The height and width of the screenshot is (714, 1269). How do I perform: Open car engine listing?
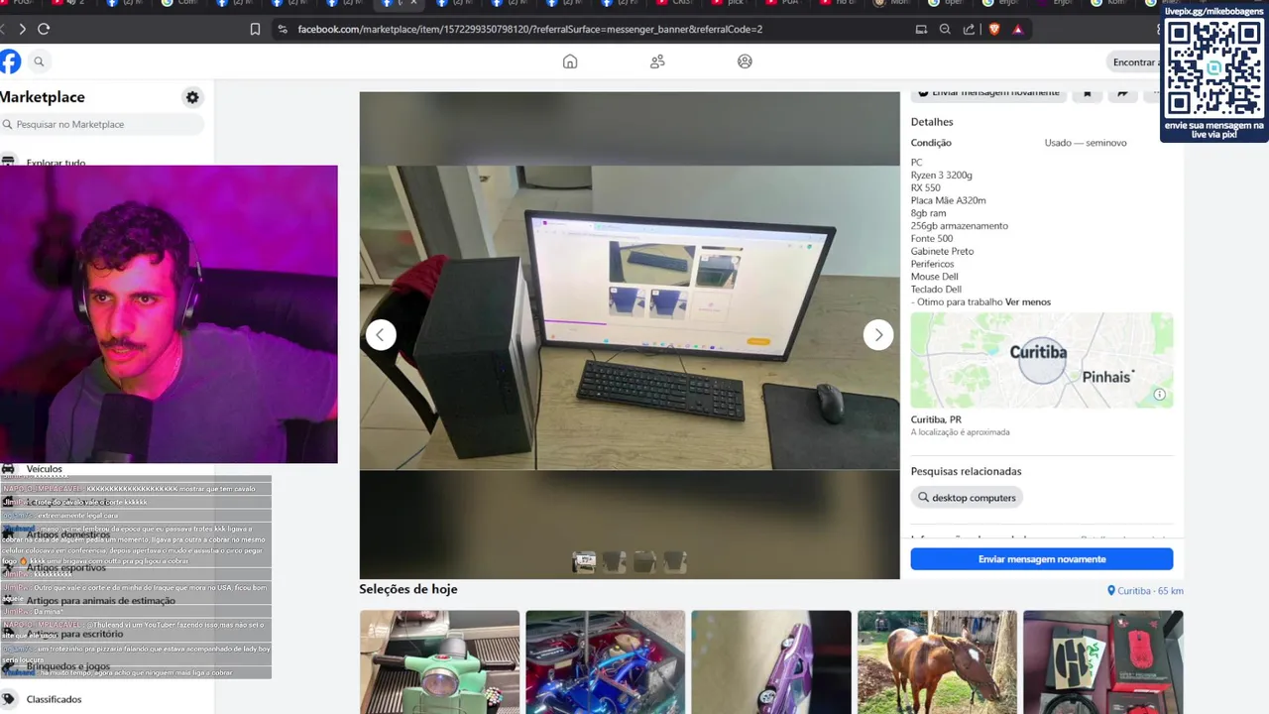[605, 661]
